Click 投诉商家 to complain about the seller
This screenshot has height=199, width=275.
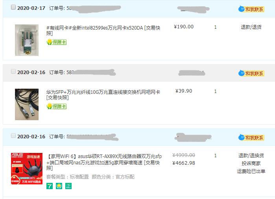pyautogui.click(x=251, y=164)
